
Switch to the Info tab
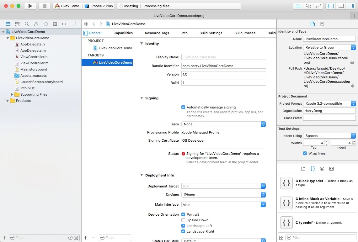click(x=184, y=33)
